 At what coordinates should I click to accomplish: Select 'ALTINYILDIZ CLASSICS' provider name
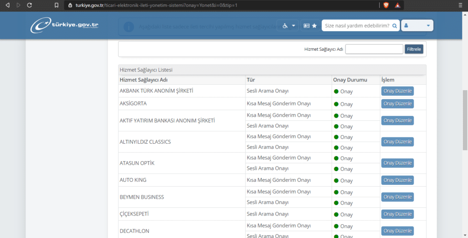pos(145,142)
